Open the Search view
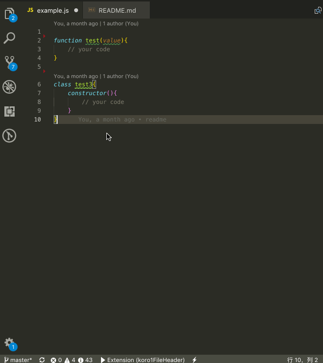 [x=9, y=38]
